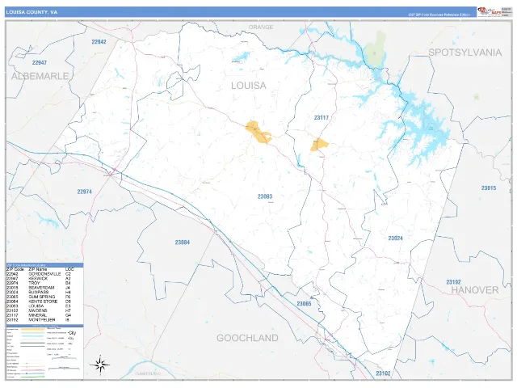Click the GUM SPRING row in ZIP index
The height and width of the screenshot is (388, 517).
44,297
